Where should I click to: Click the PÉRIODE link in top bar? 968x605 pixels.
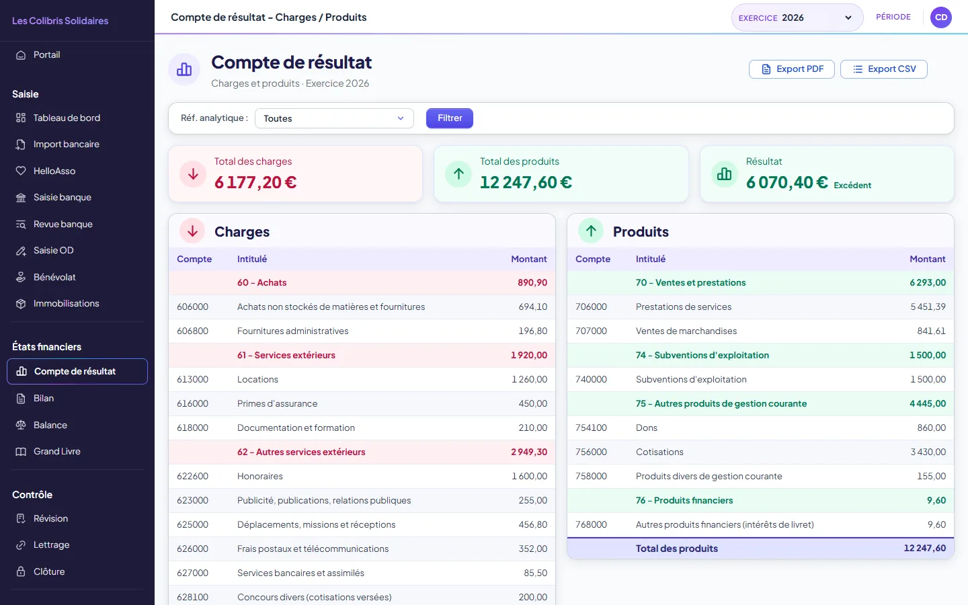pos(893,17)
